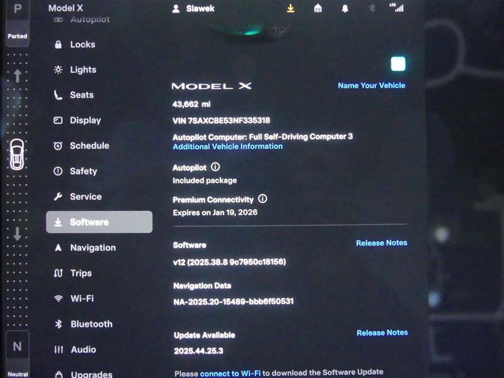Viewport: 504px width, 378px height.
Task: Select Neutral gear at bottom
Action: (18, 346)
